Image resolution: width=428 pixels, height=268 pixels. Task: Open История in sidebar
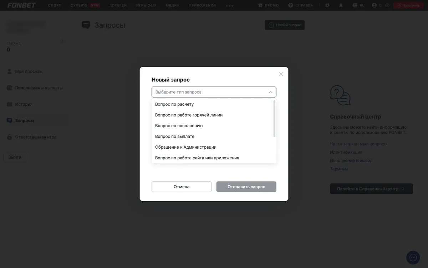[x=24, y=104]
